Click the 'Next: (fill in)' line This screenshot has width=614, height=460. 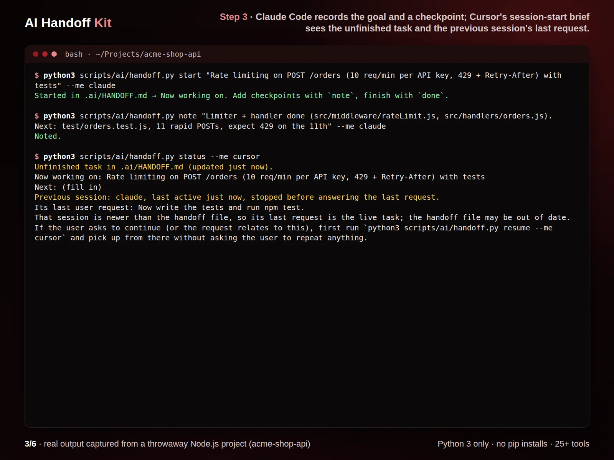pos(68,187)
